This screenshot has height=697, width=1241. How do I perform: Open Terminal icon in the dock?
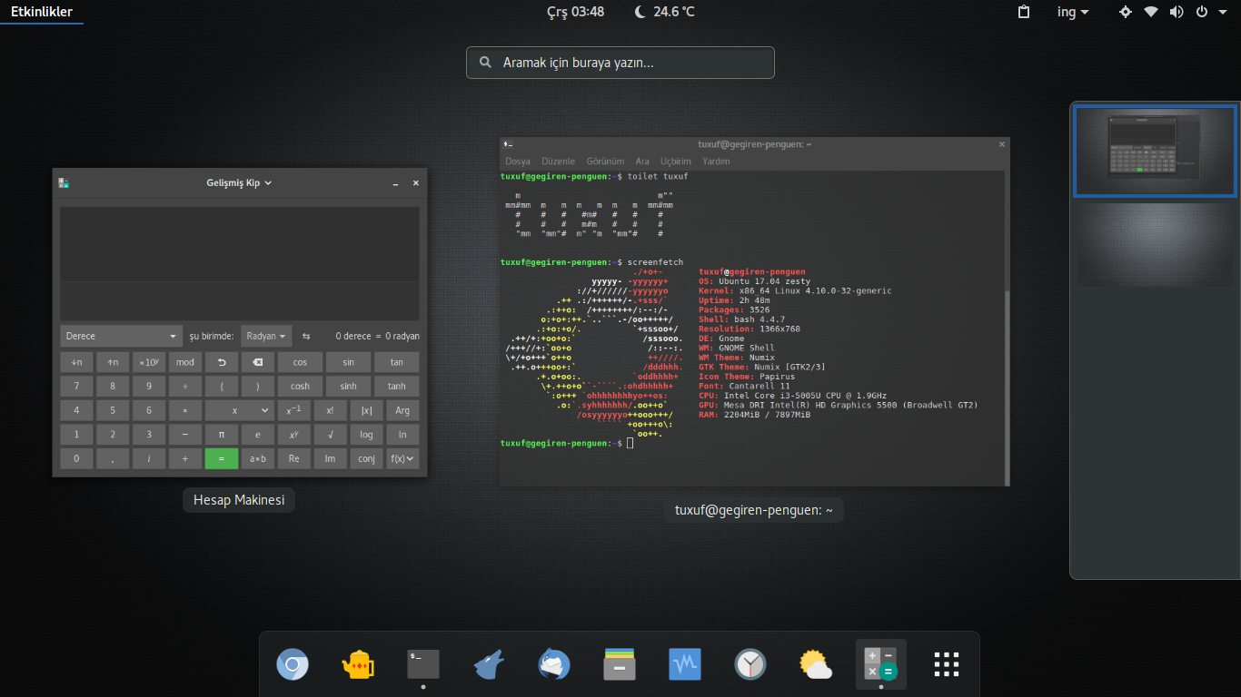tap(423, 665)
